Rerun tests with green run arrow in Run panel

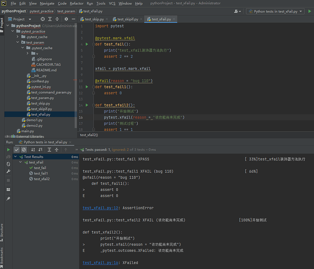coord(8,150)
